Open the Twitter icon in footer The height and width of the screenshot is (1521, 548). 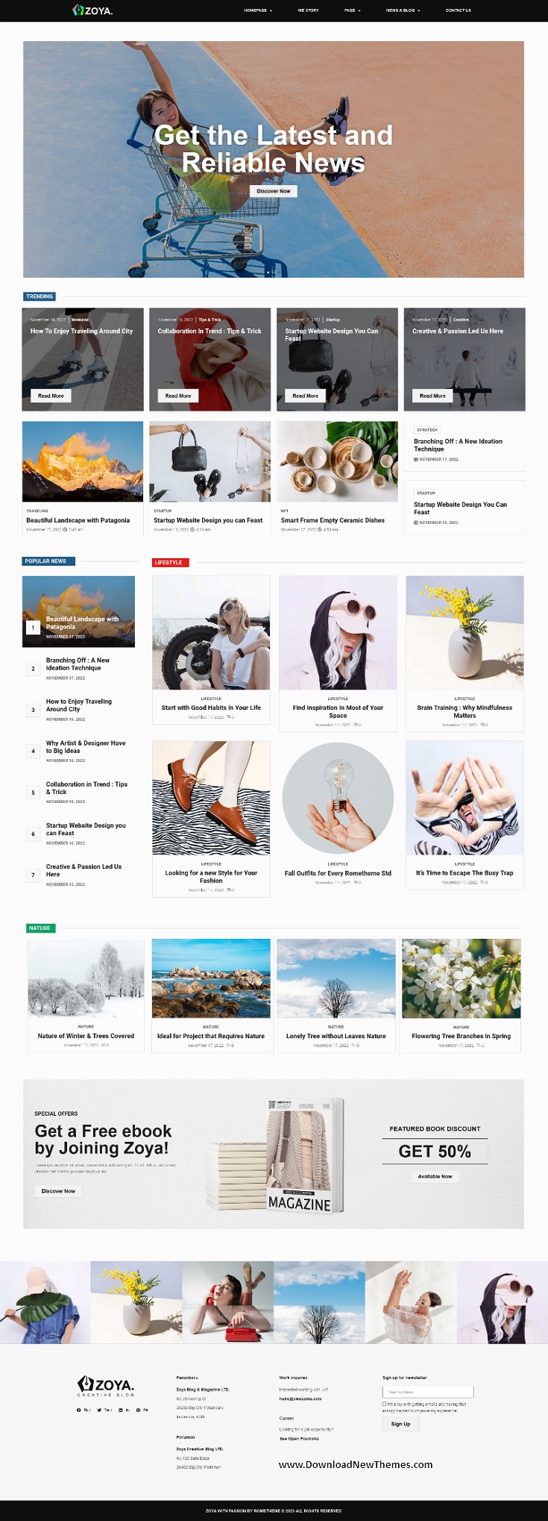[x=99, y=1410]
